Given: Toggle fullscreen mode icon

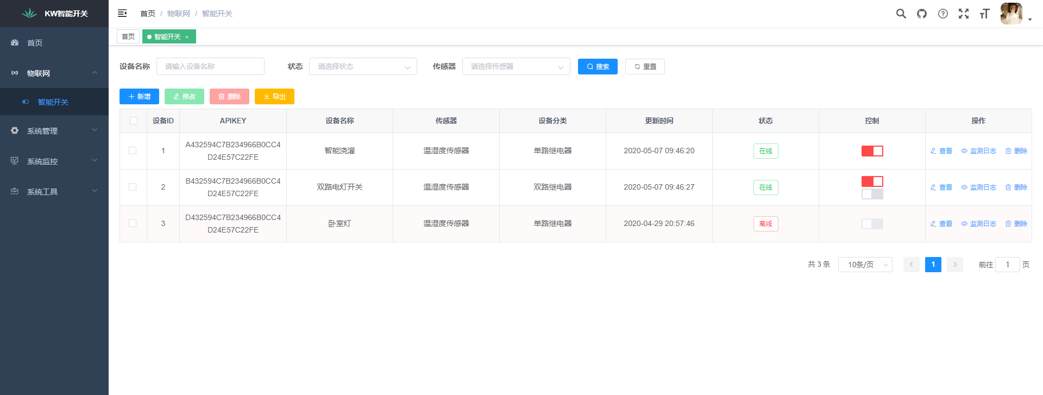Looking at the screenshot, I should click(x=964, y=14).
